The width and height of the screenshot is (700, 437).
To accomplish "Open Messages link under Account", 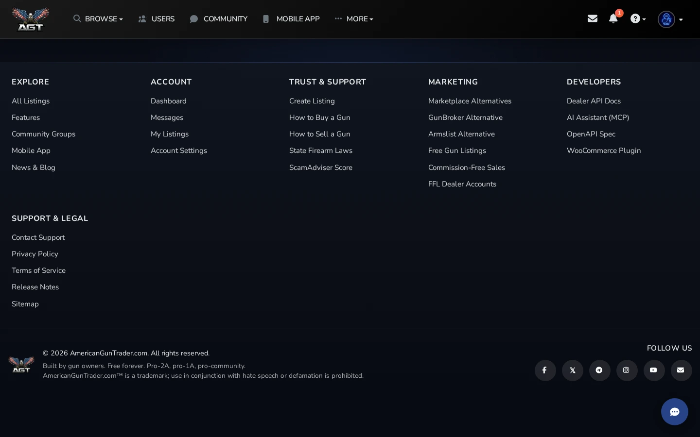I will (x=167, y=118).
